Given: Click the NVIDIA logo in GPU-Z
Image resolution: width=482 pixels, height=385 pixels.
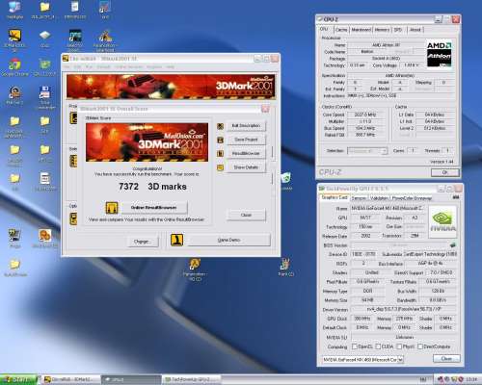Looking at the screenshot, I should click(442, 222).
